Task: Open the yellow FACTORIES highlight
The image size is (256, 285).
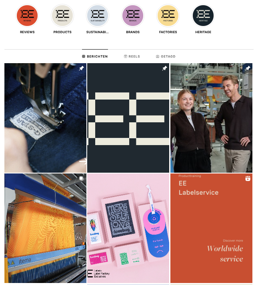Action: (168, 16)
